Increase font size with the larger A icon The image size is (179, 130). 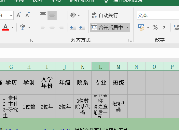tap(19, 15)
